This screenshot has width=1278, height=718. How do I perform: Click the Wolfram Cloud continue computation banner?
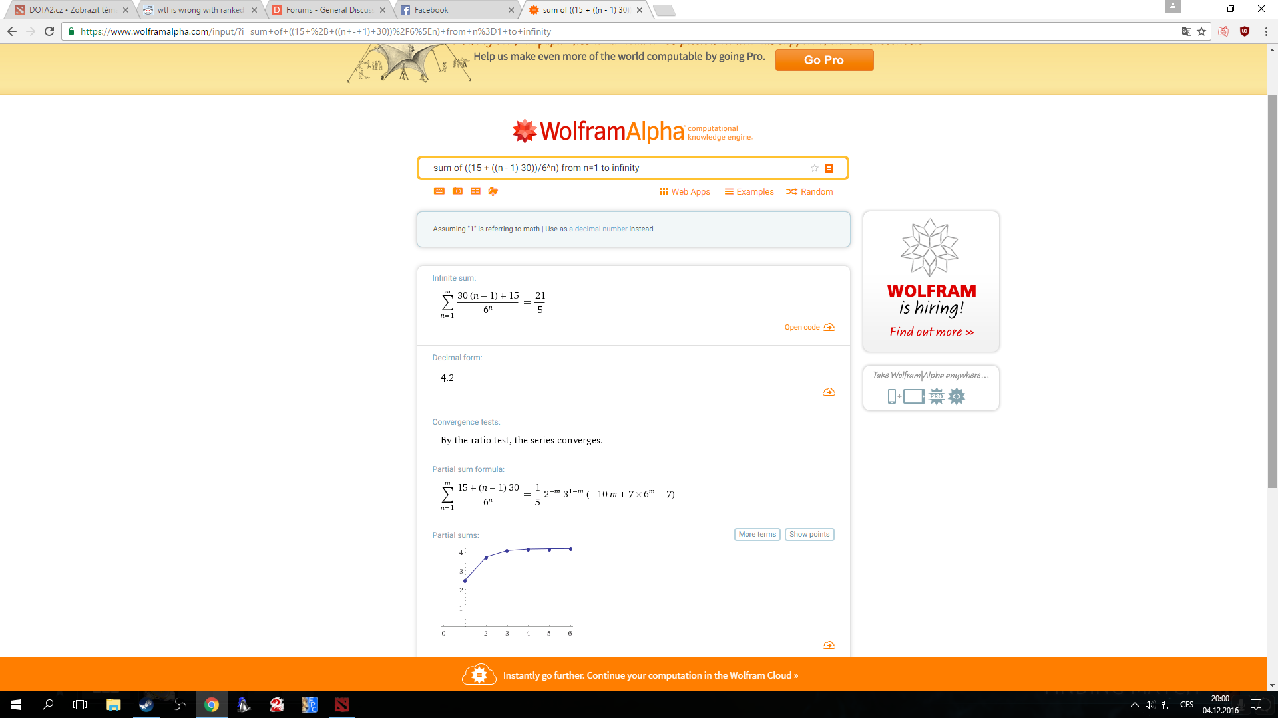(633, 675)
